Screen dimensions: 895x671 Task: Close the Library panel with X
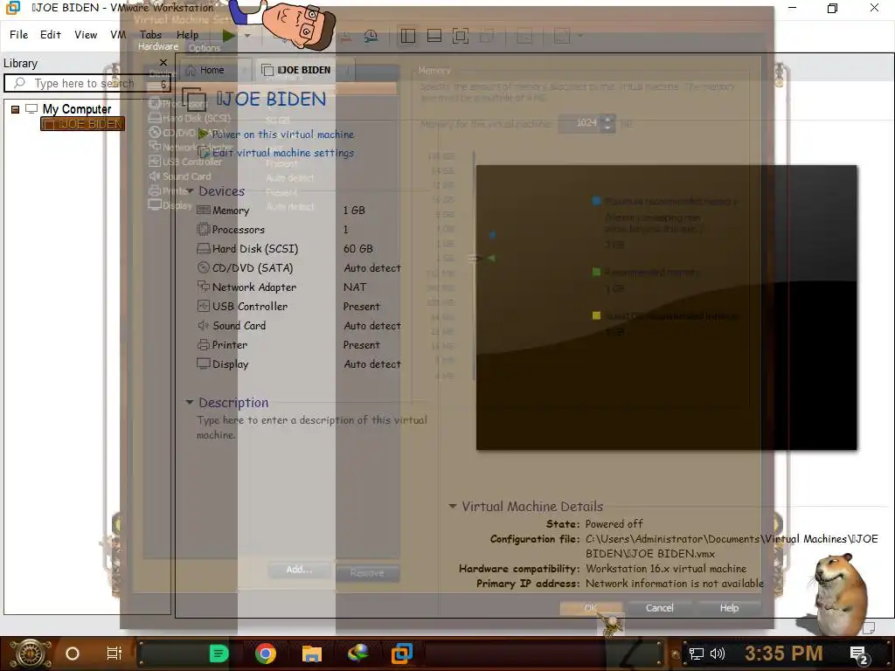(x=163, y=62)
